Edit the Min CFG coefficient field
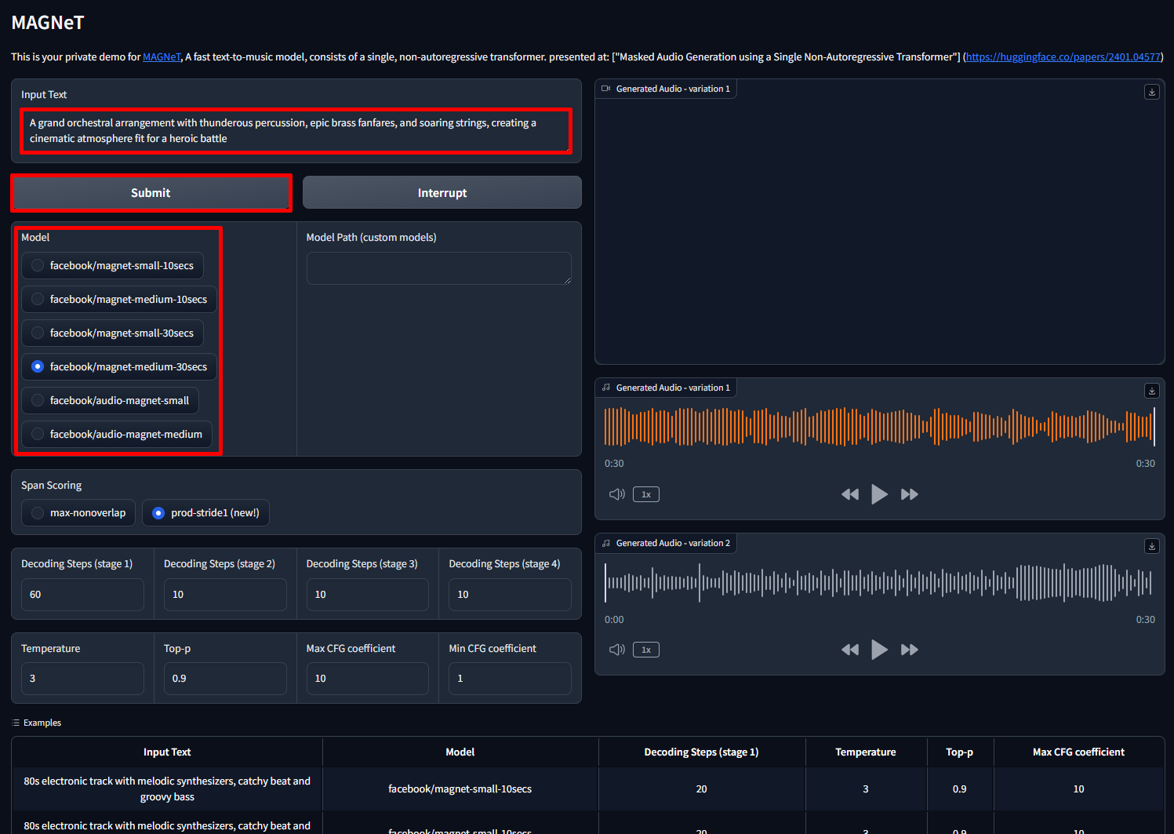The image size is (1174, 834). click(x=510, y=679)
